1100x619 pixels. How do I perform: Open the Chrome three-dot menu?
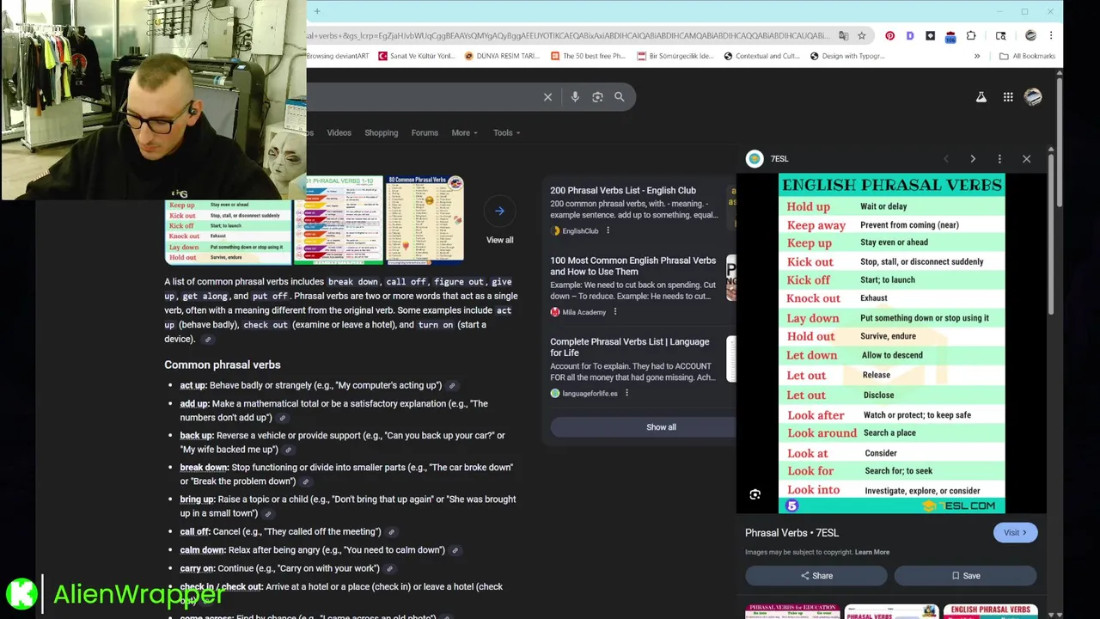point(1051,36)
